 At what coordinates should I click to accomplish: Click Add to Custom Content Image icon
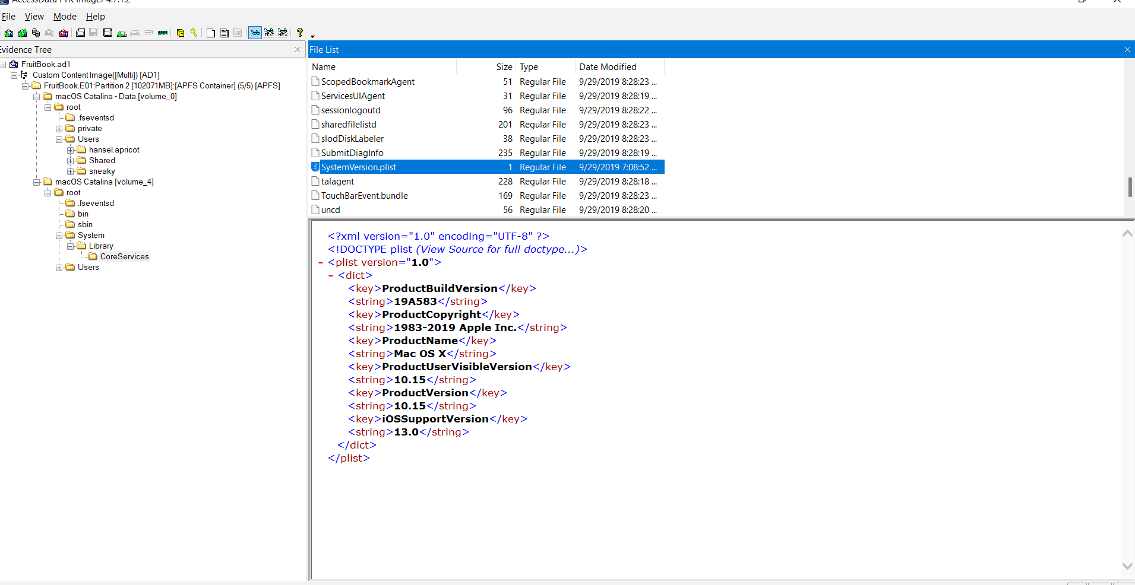click(x=122, y=33)
